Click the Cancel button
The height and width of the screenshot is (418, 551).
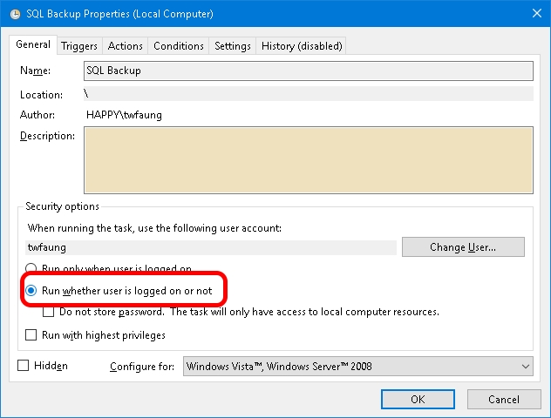504,399
